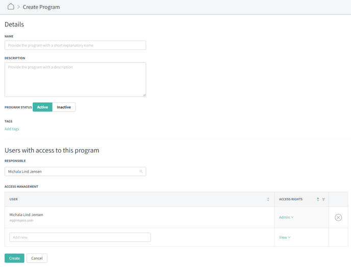Focus the Description text area
This screenshot has height=267, width=351.
75,80
